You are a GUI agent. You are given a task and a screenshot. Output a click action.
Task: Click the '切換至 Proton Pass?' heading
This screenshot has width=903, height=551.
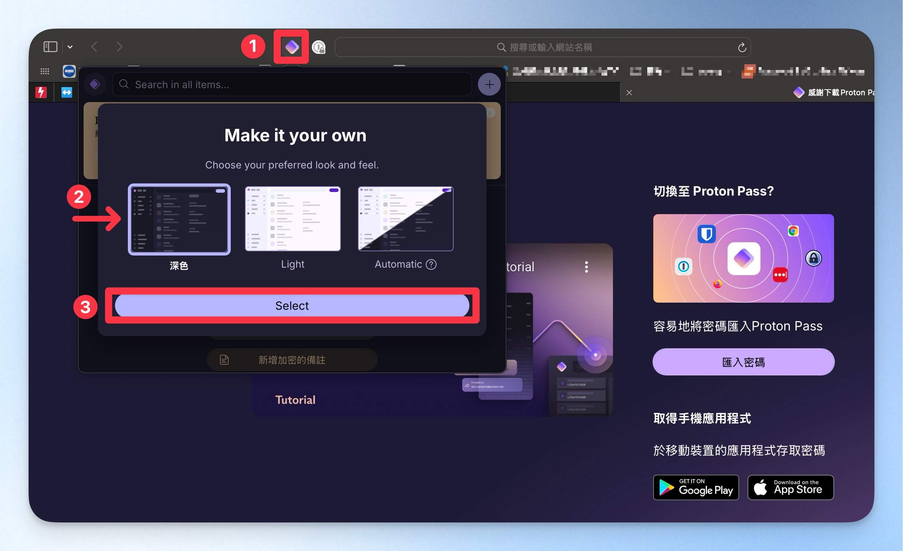click(714, 191)
